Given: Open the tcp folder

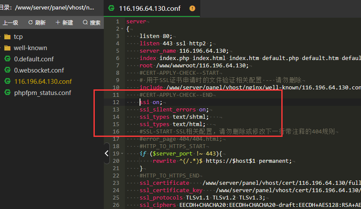Looking at the screenshot, I should 18,37.
